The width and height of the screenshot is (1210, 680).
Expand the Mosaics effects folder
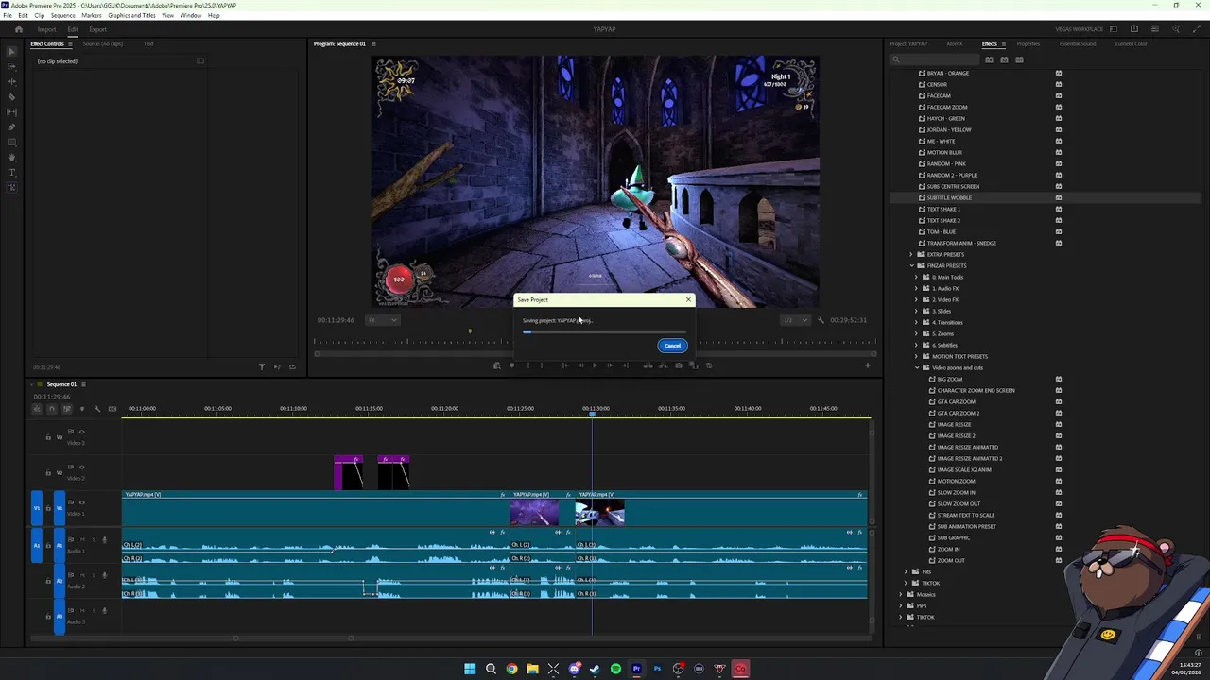click(901, 594)
